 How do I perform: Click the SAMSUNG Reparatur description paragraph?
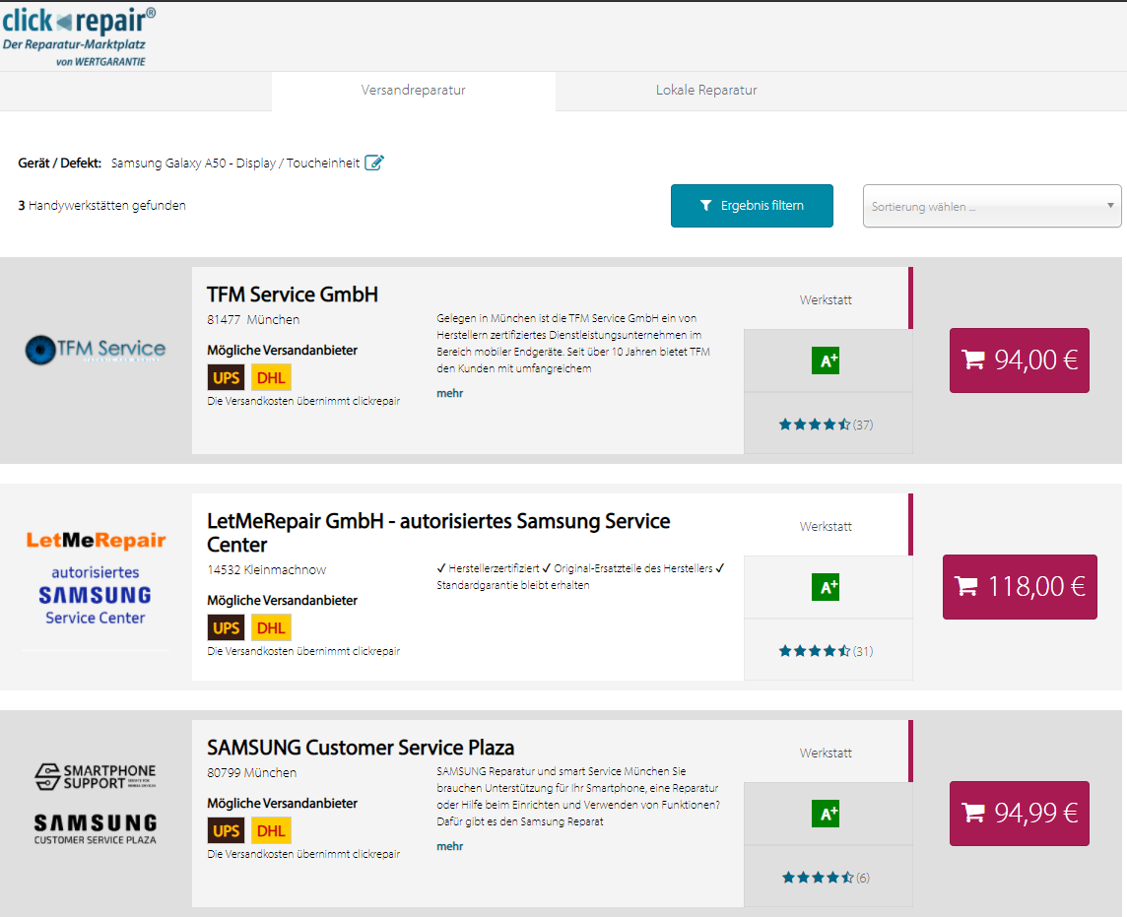point(578,797)
